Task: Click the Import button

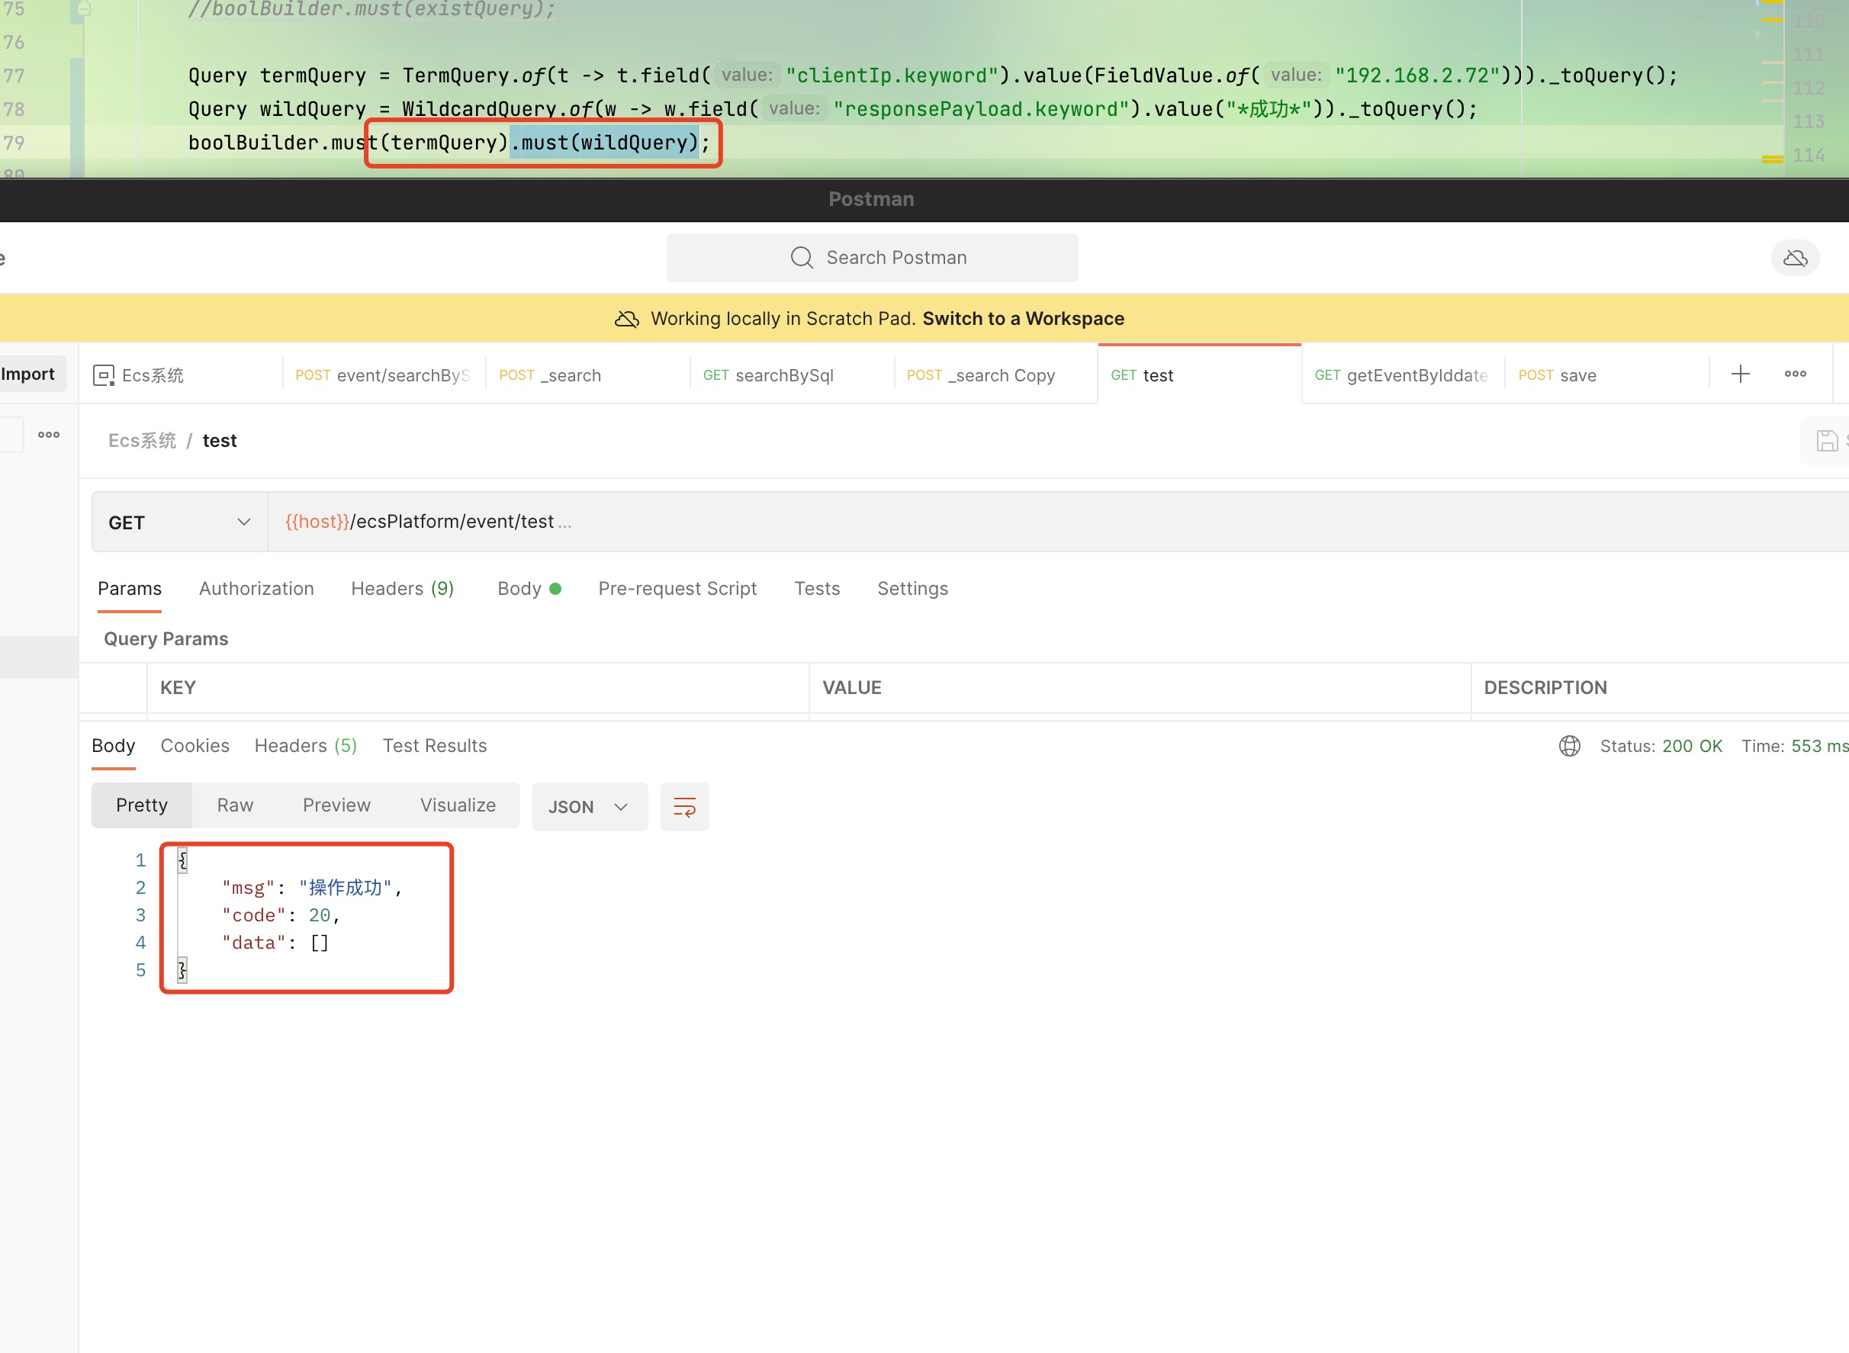Action: tap(28, 374)
